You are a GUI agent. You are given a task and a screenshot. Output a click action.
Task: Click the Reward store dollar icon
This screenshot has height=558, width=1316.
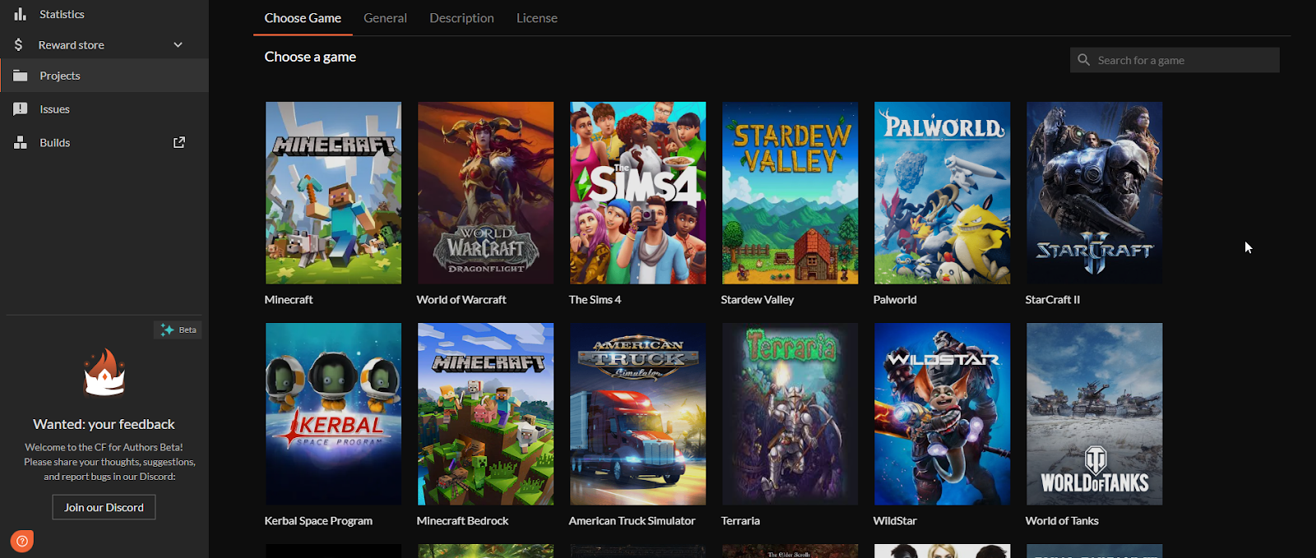(x=18, y=44)
